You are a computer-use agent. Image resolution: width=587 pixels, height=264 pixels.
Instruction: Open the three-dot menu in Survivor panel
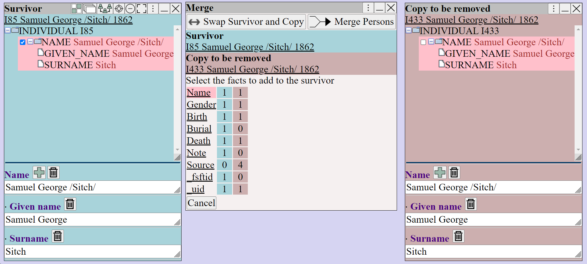(x=153, y=9)
